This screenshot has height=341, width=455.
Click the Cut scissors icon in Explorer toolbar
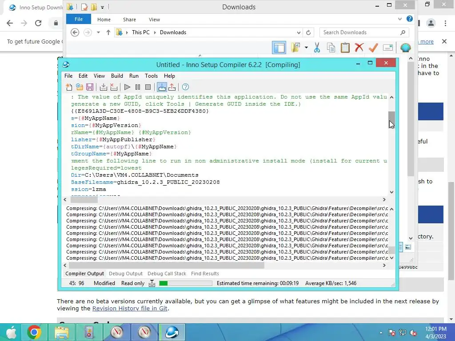[317, 48]
